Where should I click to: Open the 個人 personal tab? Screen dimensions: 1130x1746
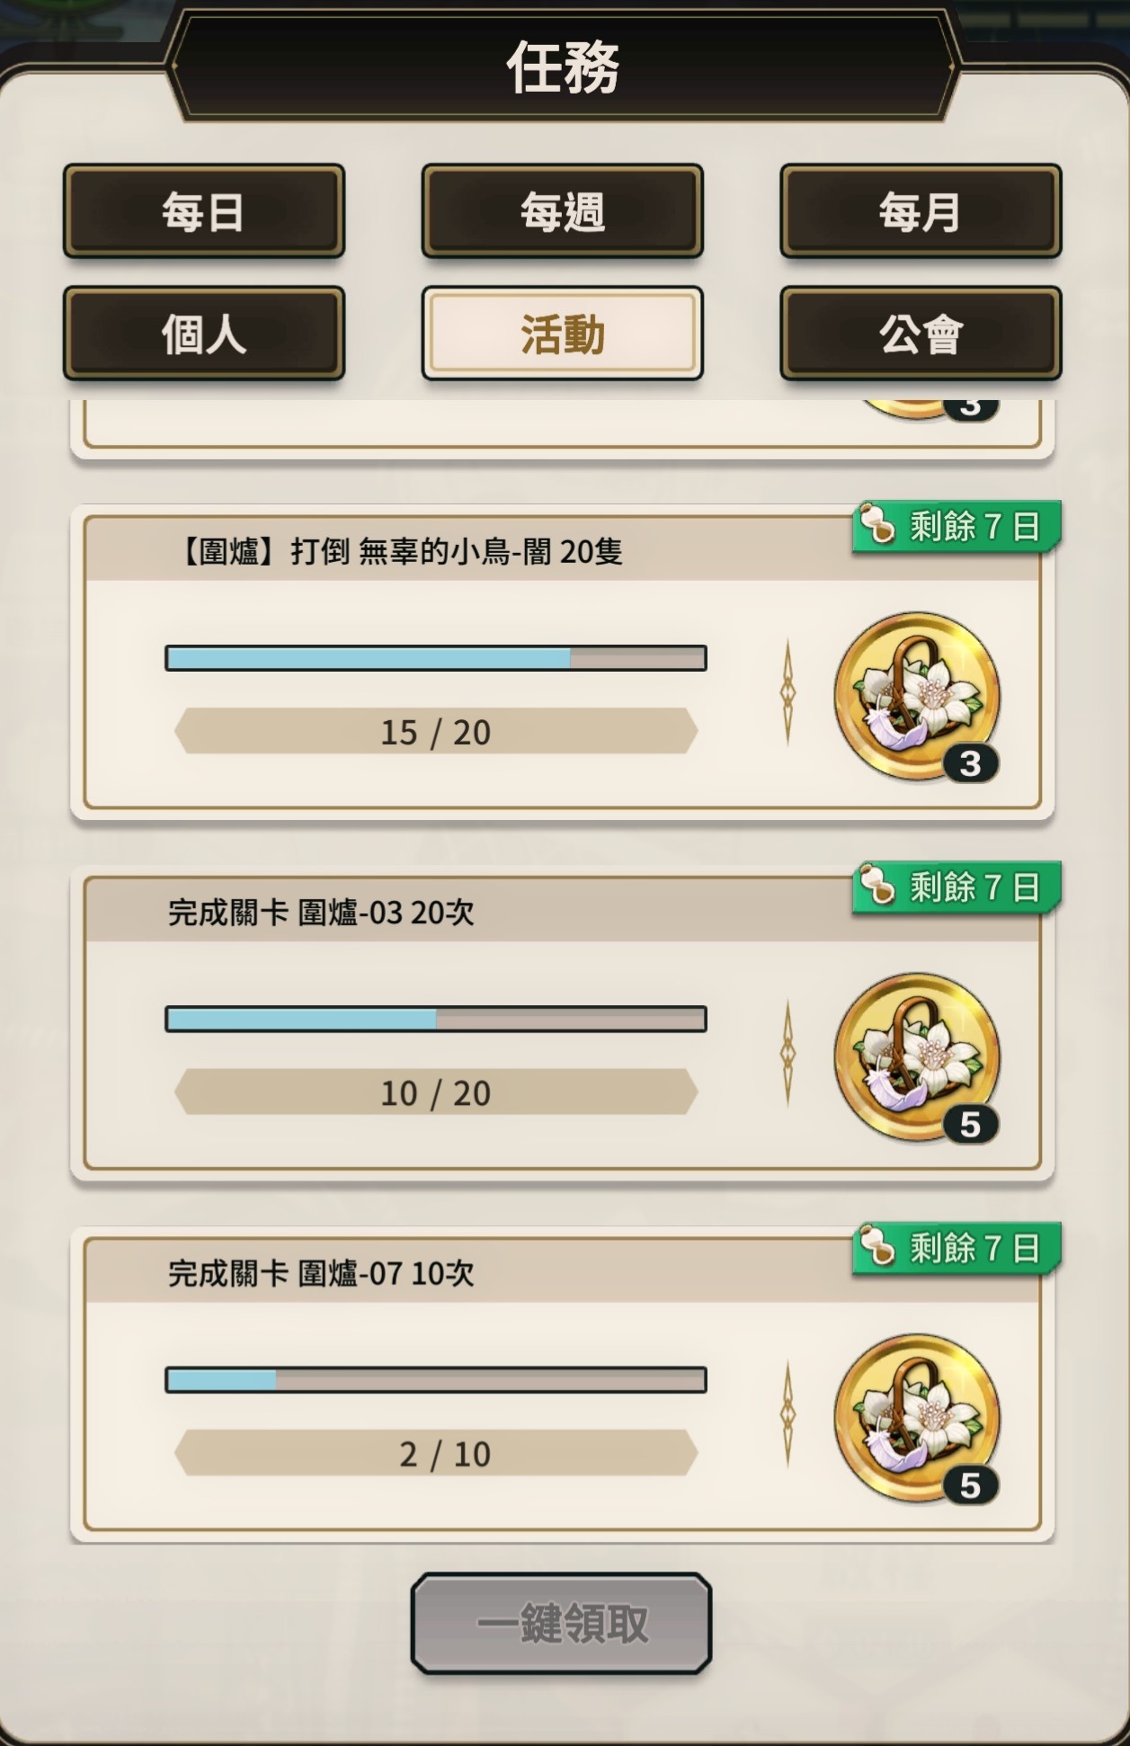(x=204, y=334)
